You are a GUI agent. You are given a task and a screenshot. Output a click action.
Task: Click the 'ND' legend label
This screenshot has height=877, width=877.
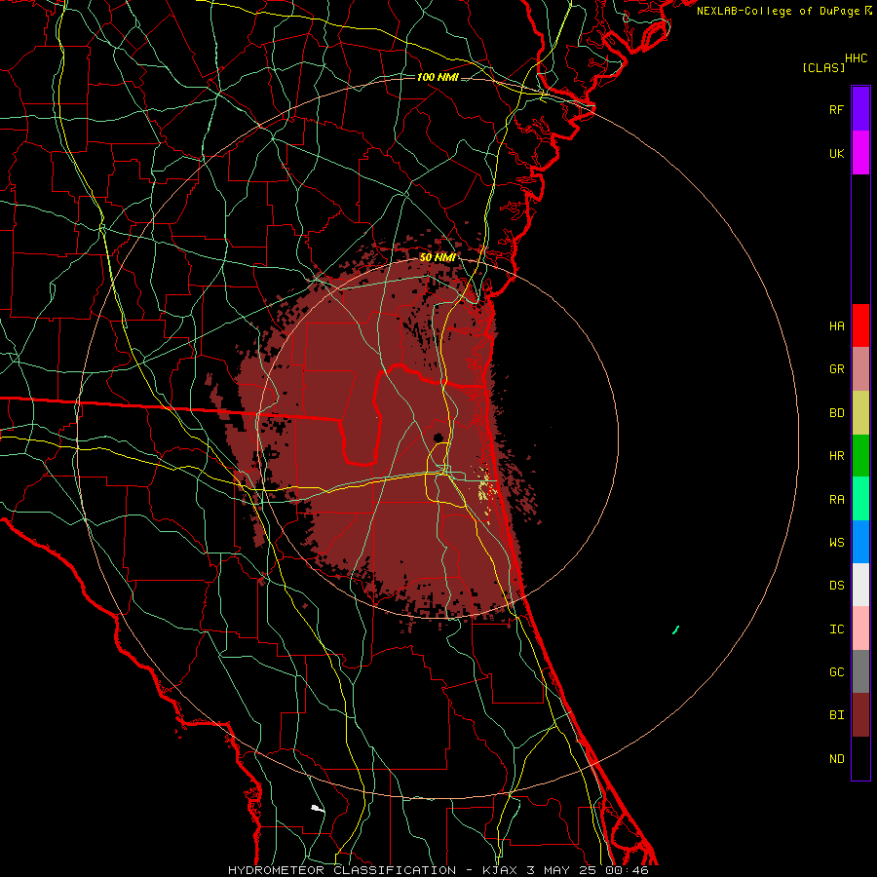click(836, 759)
